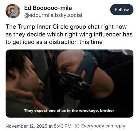
Task: Open Ed Boooooo-mila's profile avatar
Action: (x=13, y=11)
